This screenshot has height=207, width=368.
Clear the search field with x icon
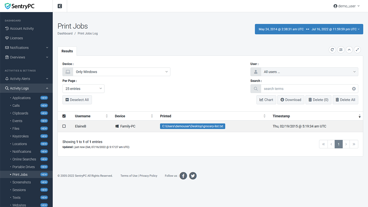[354, 89]
